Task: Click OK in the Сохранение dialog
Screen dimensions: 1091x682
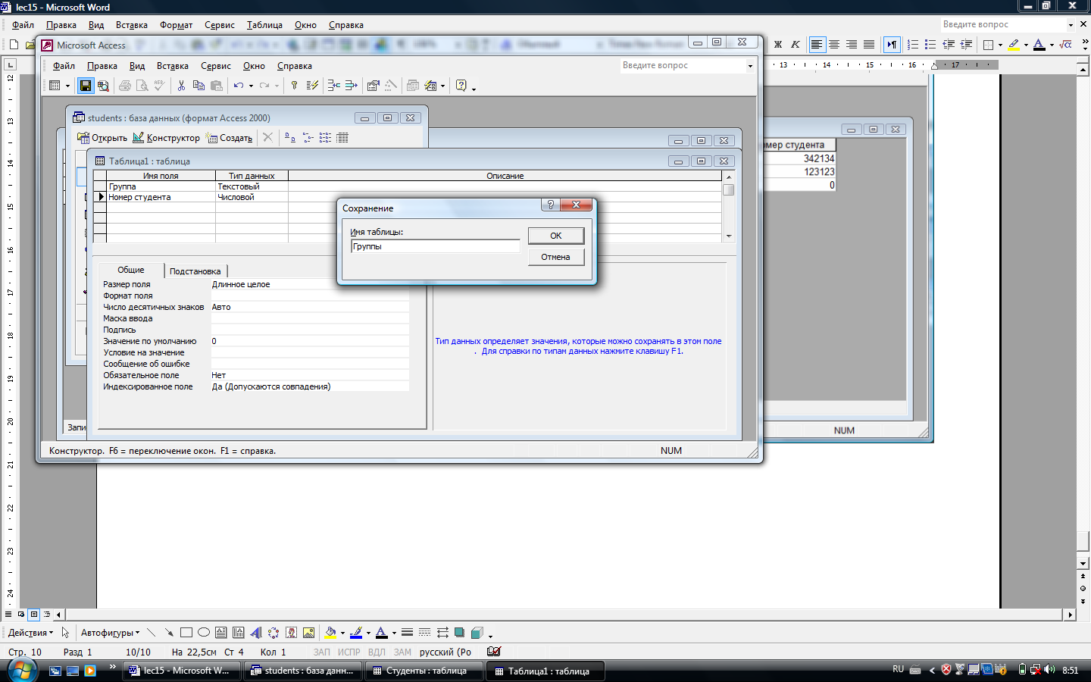Action: (556, 236)
